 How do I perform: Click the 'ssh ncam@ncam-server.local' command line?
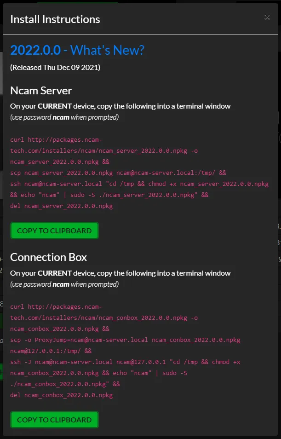click(139, 184)
